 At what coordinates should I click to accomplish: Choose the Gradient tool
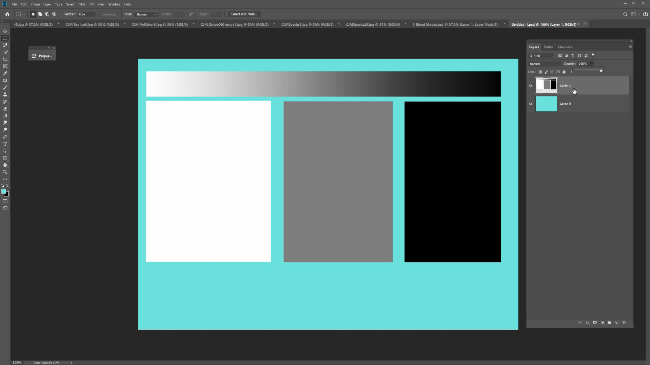pyautogui.click(x=5, y=116)
